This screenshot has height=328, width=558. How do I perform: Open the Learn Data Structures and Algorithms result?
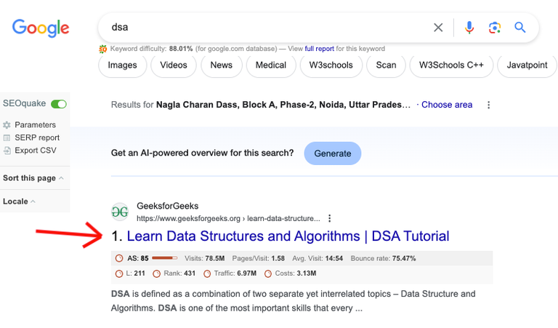click(x=288, y=236)
